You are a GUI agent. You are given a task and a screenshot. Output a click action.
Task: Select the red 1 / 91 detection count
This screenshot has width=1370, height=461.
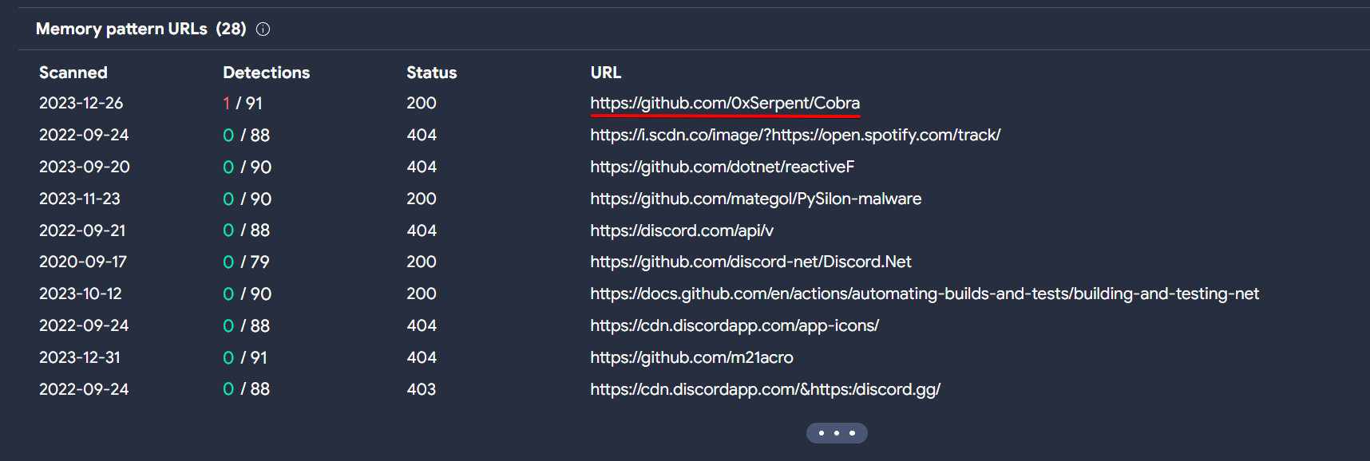(243, 103)
